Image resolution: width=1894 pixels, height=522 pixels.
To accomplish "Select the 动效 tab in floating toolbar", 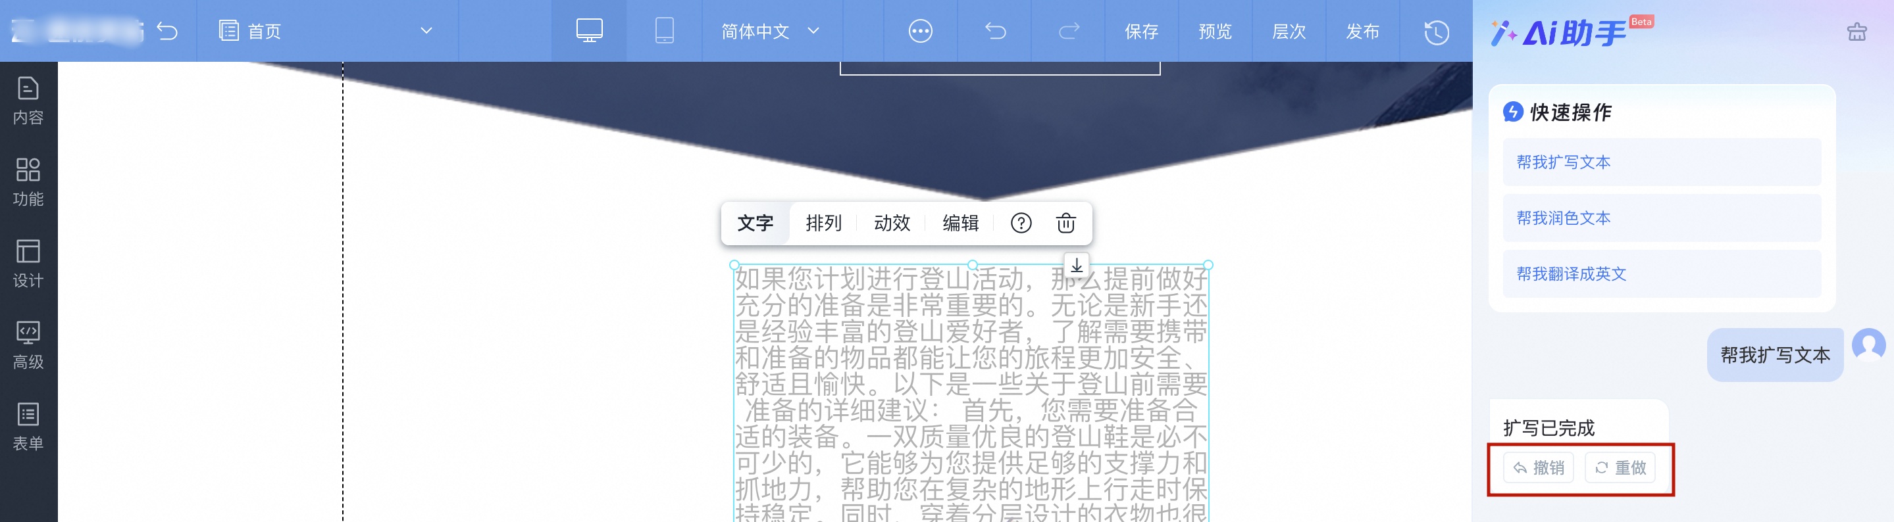I will [x=892, y=223].
